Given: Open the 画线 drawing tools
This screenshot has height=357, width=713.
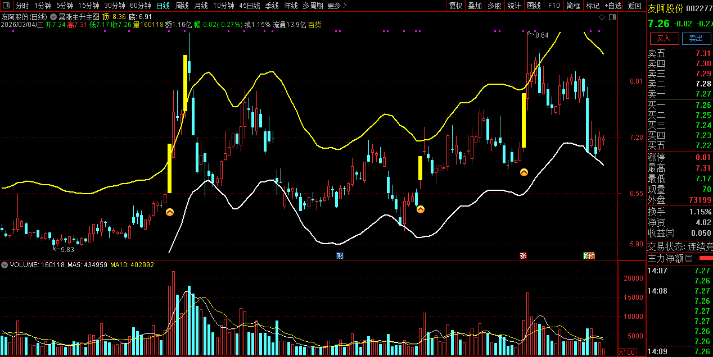Looking at the screenshot, I should (x=534, y=6).
